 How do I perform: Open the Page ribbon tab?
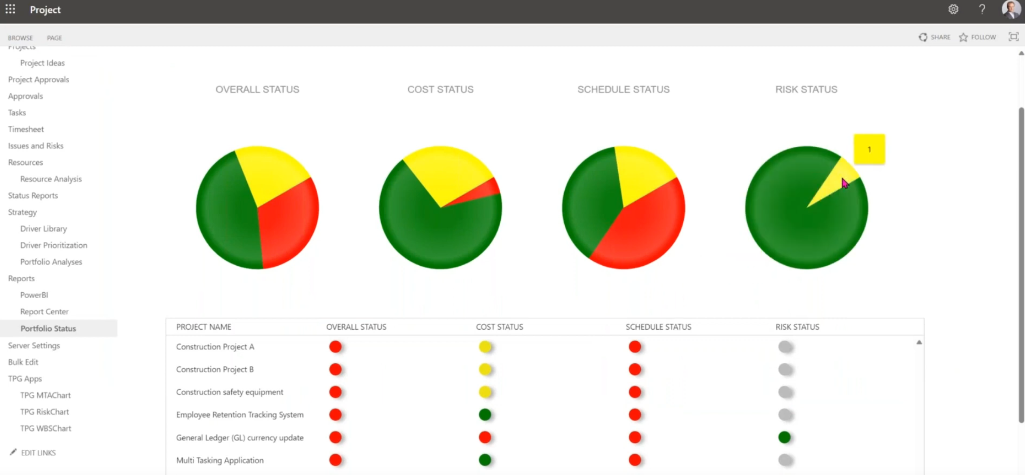54,38
